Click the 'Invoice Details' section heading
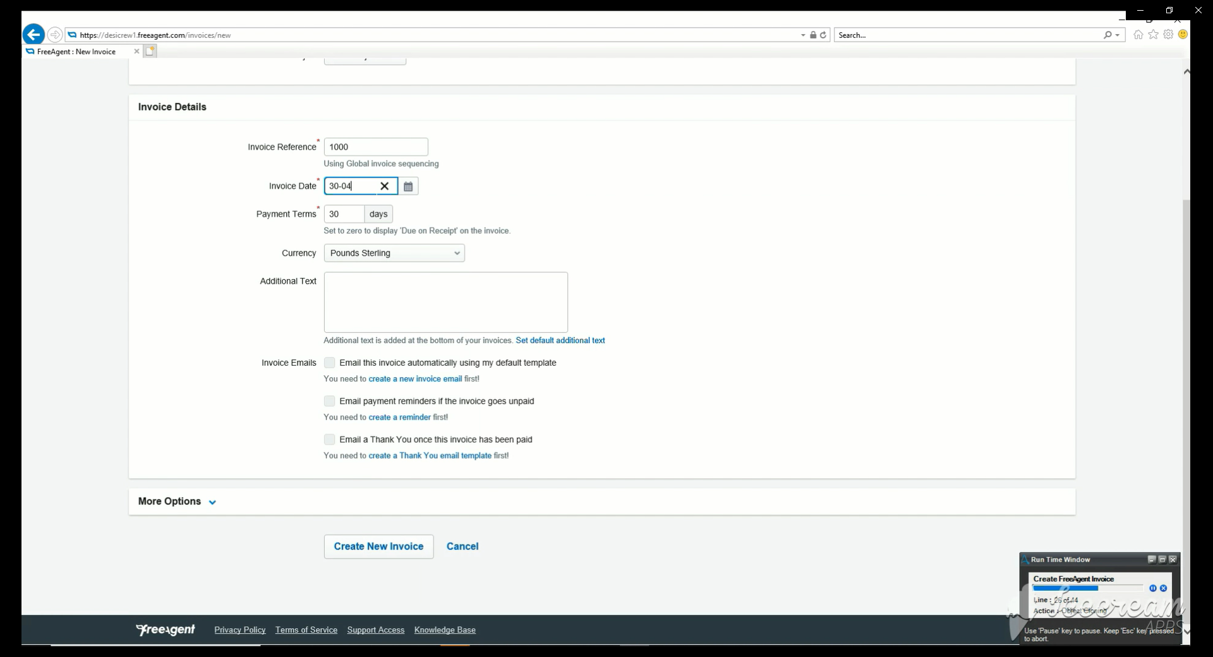1213x657 pixels. click(172, 107)
